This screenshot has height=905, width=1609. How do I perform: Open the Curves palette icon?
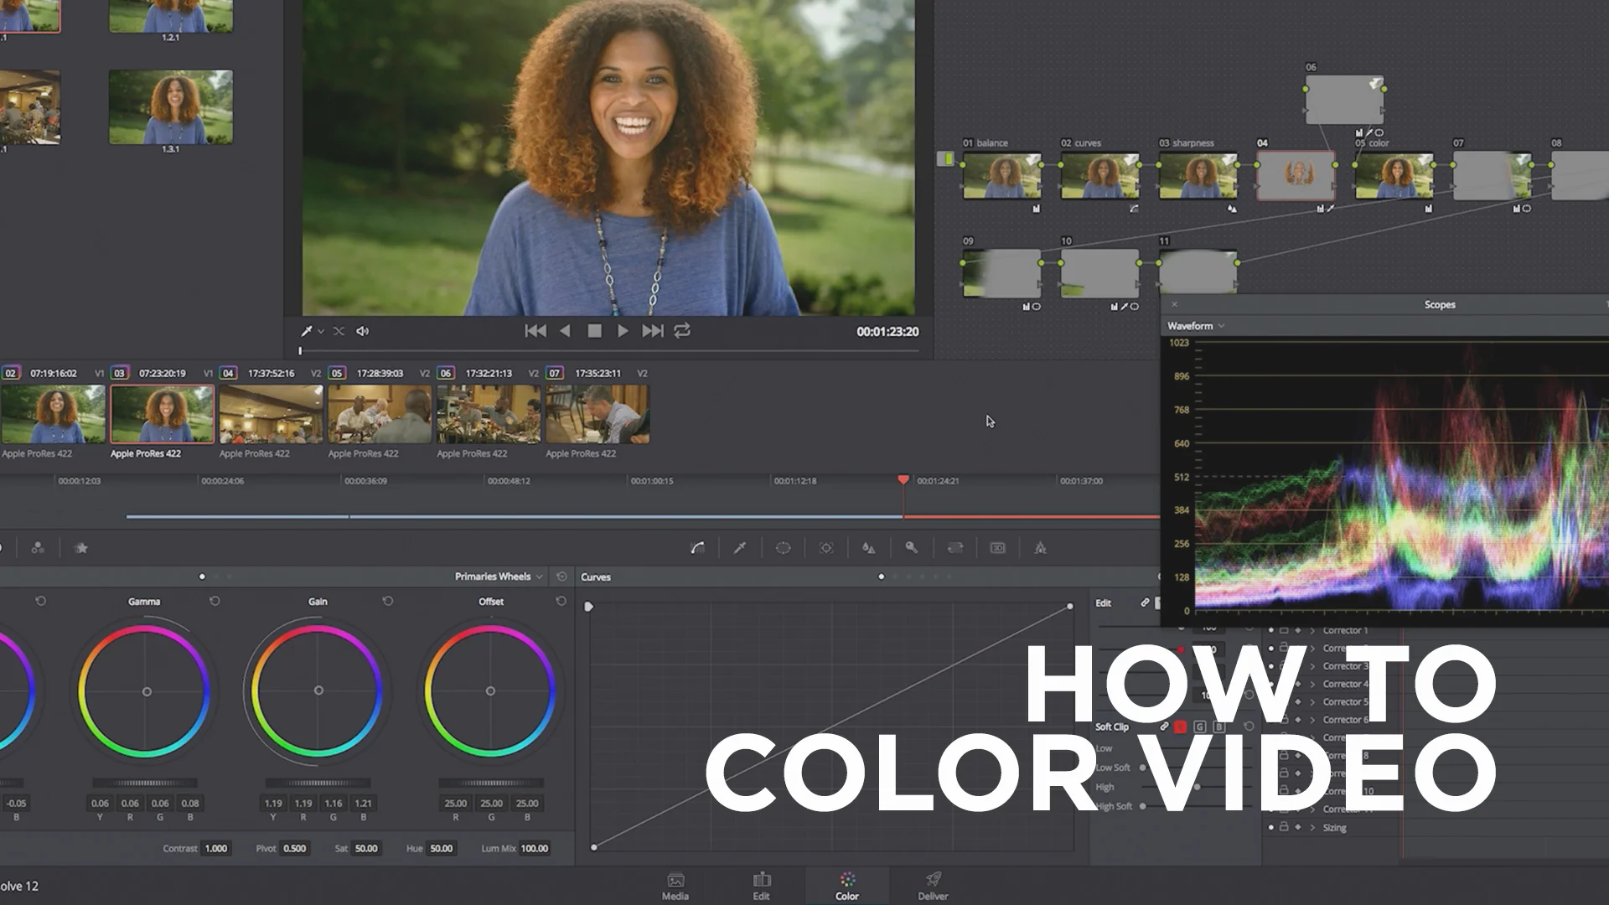pos(697,548)
